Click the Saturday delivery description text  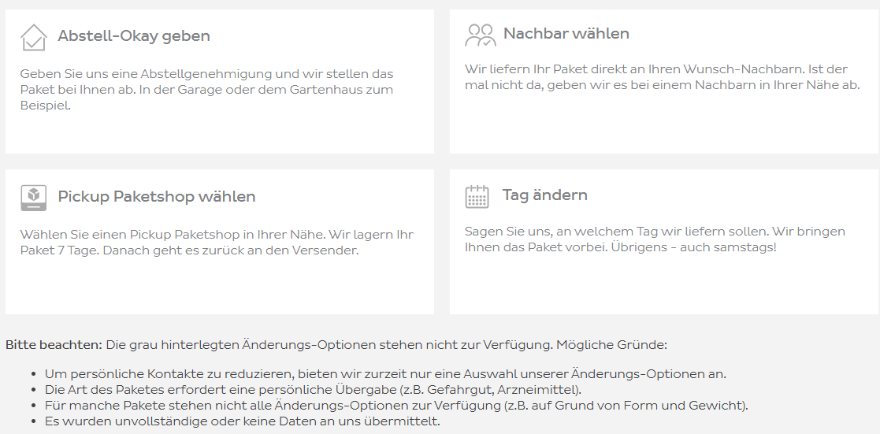654,239
